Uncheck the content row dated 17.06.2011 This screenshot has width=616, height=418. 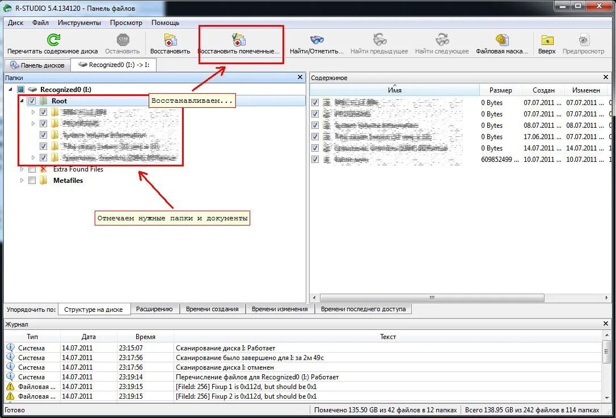tap(315, 137)
